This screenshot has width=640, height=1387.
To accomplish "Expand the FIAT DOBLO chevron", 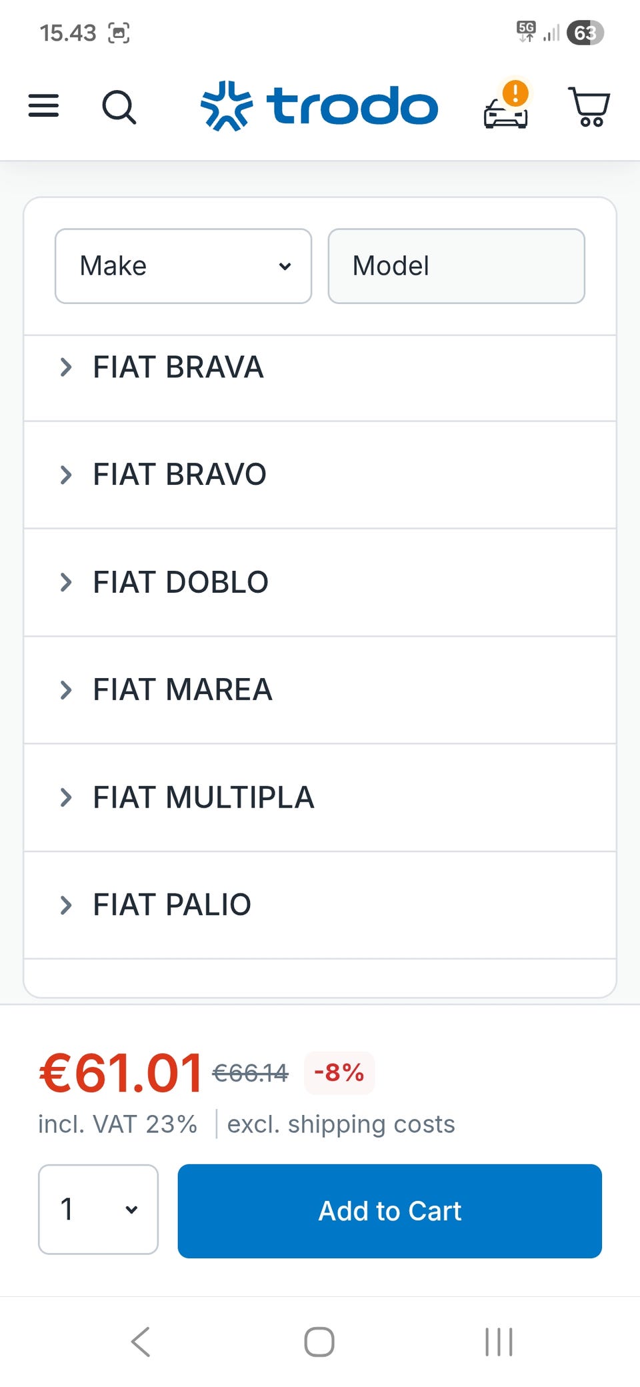I will pos(65,582).
